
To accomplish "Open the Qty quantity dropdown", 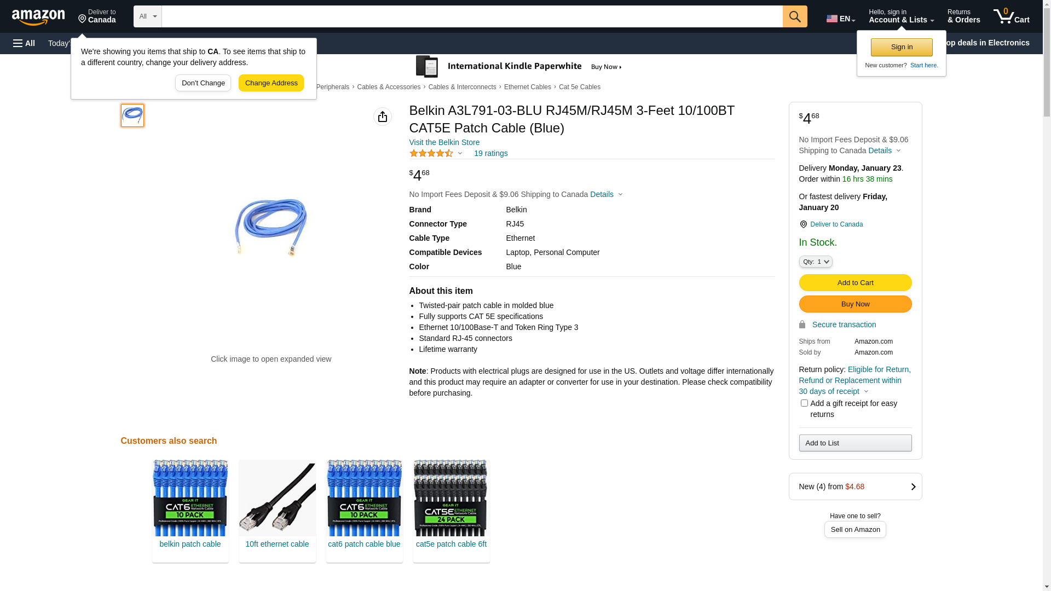I will tap(816, 262).
